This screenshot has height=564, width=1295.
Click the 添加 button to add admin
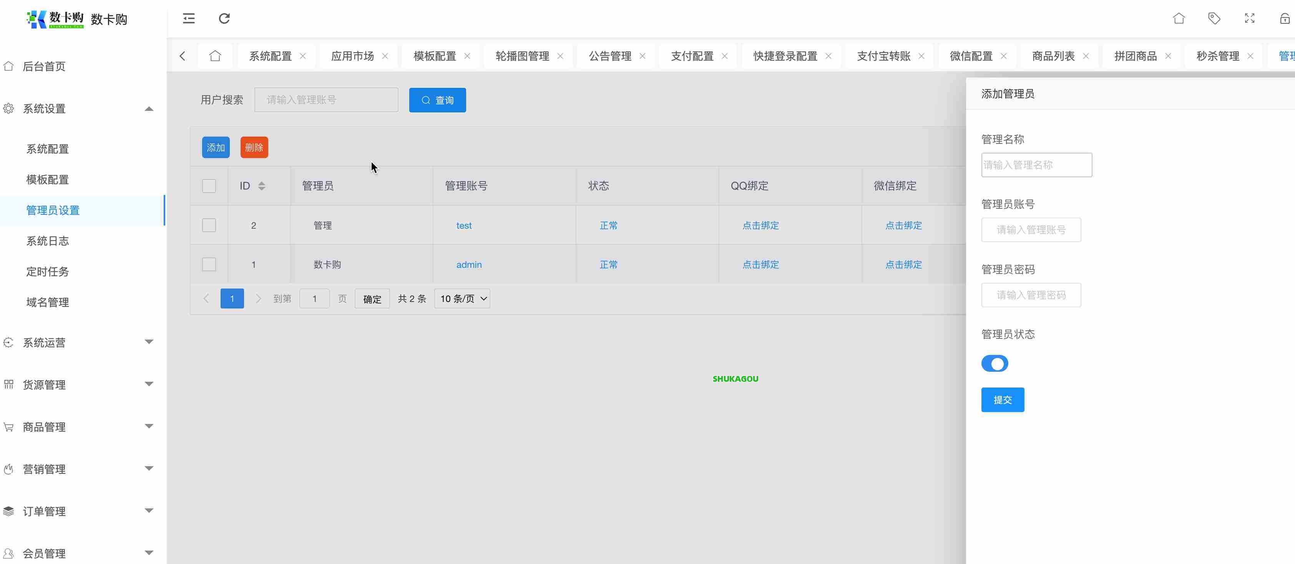(x=216, y=147)
